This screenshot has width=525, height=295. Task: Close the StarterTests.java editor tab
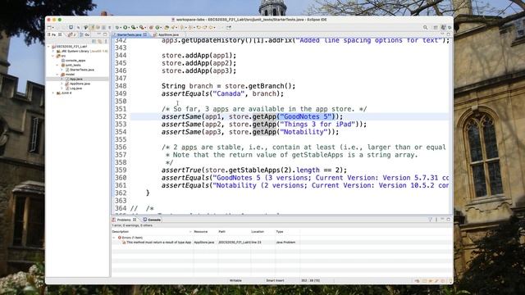tap(145, 34)
